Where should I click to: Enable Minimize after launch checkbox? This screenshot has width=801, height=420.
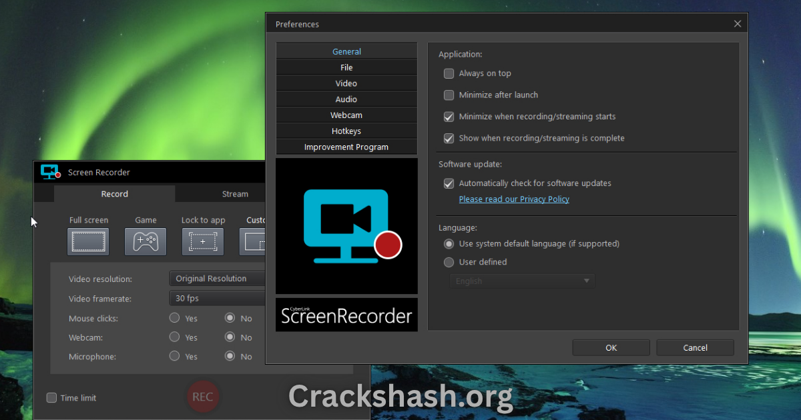point(449,95)
